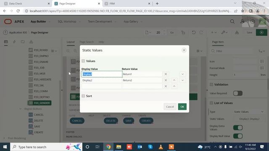Edit the Return1 return value field
This screenshot has height=151, width=269.
[142, 74]
